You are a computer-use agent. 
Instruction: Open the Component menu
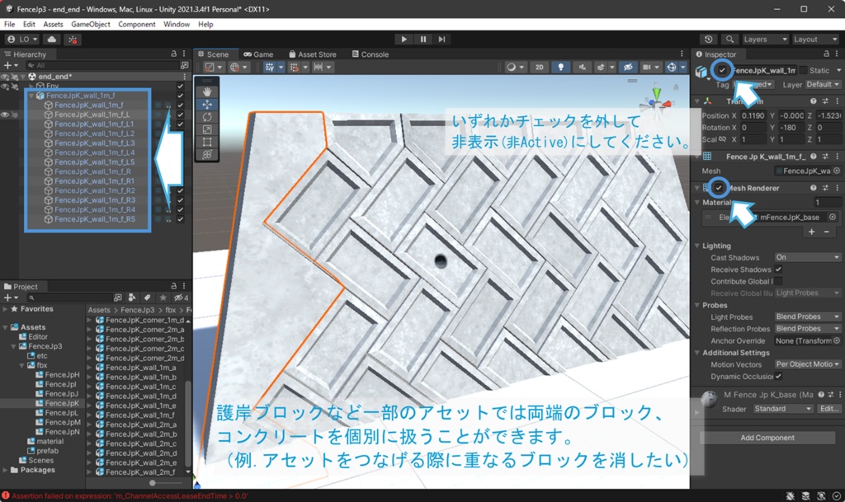coord(136,24)
